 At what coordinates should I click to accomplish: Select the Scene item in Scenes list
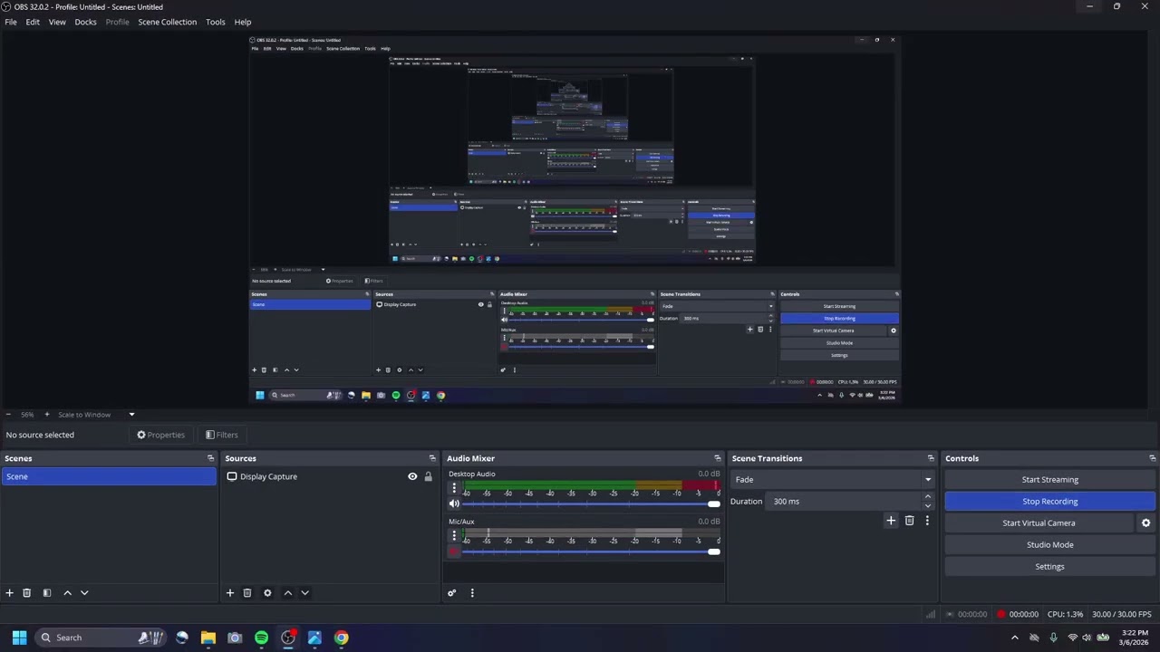109,476
